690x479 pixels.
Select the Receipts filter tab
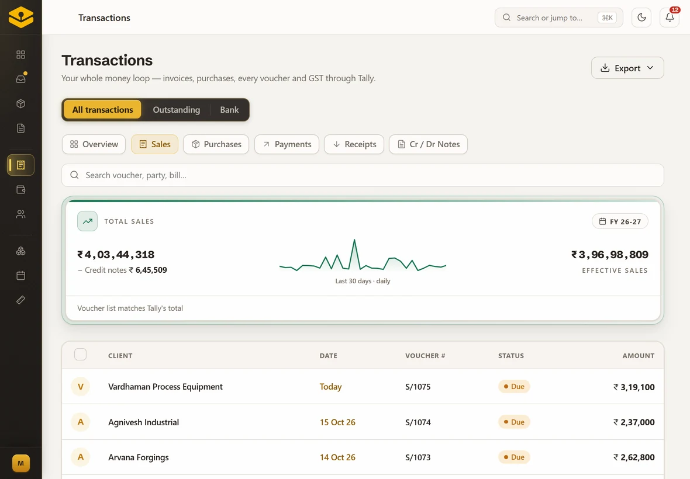click(354, 144)
